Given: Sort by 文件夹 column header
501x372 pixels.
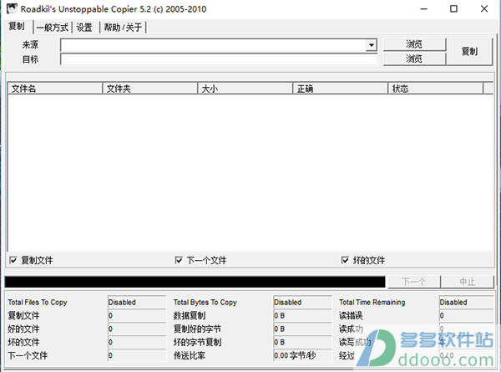Looking at the screenshot, I should coord(149,89).
